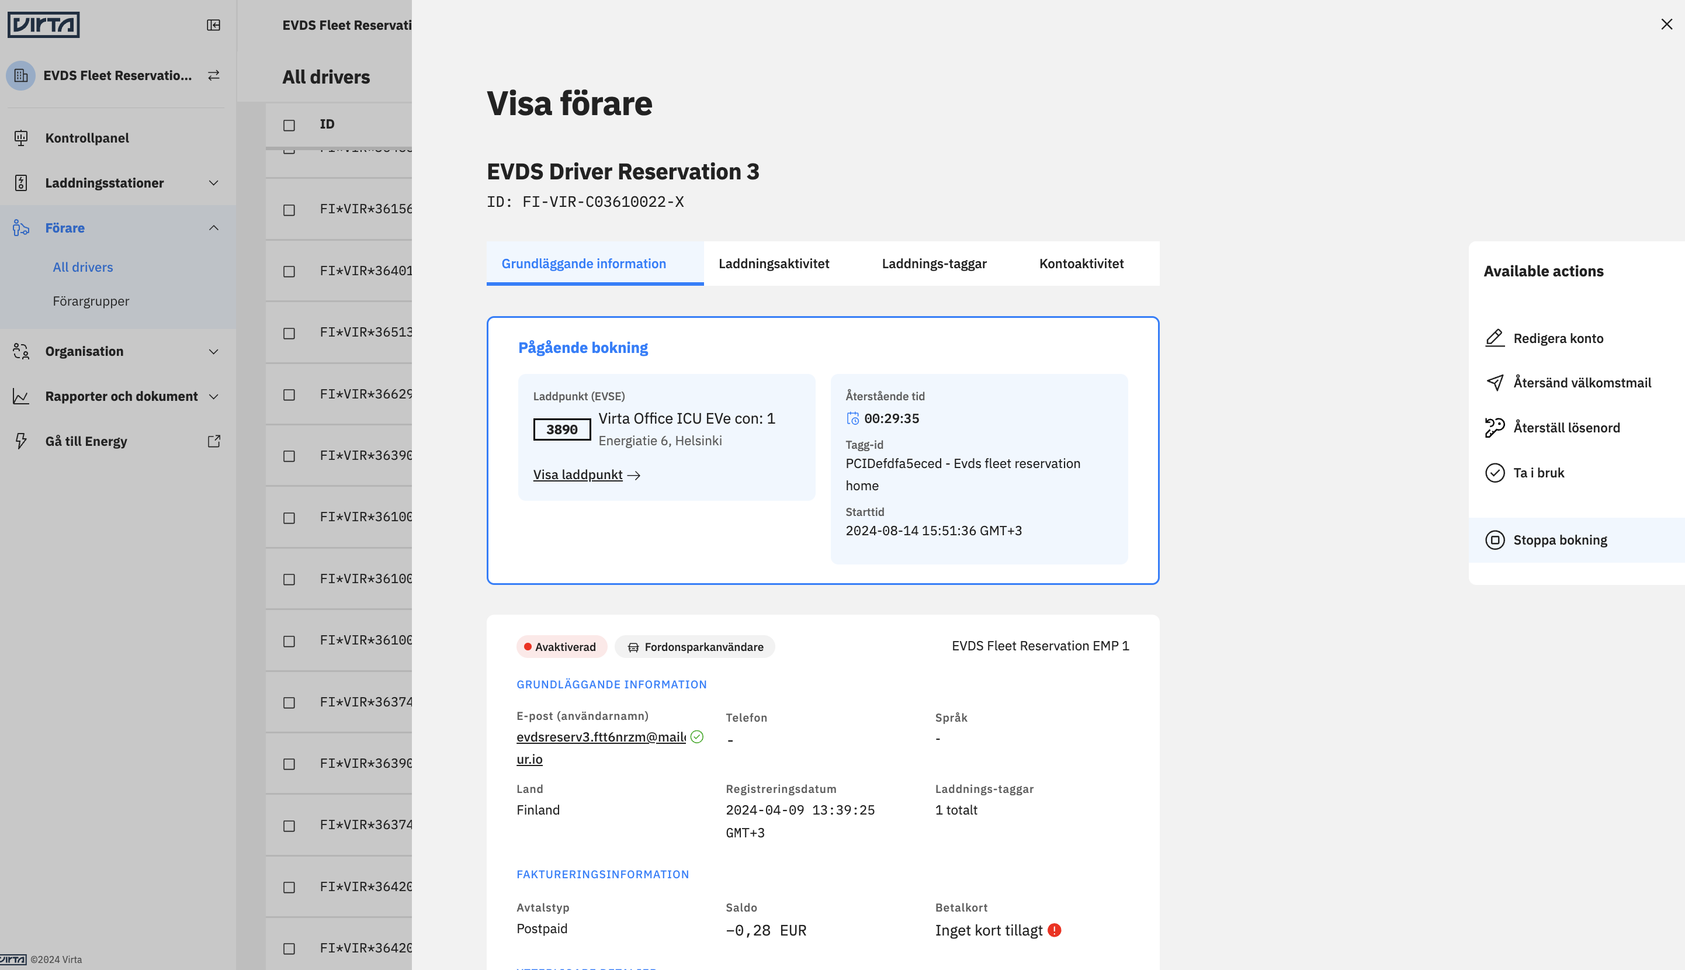Click the 1 totalt Laddnings-taggar value

(x=956, y=810)
